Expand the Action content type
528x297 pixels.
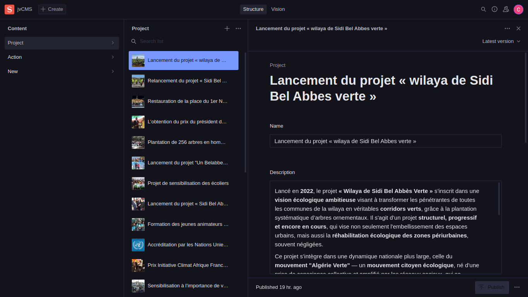(x=62, y=57)
